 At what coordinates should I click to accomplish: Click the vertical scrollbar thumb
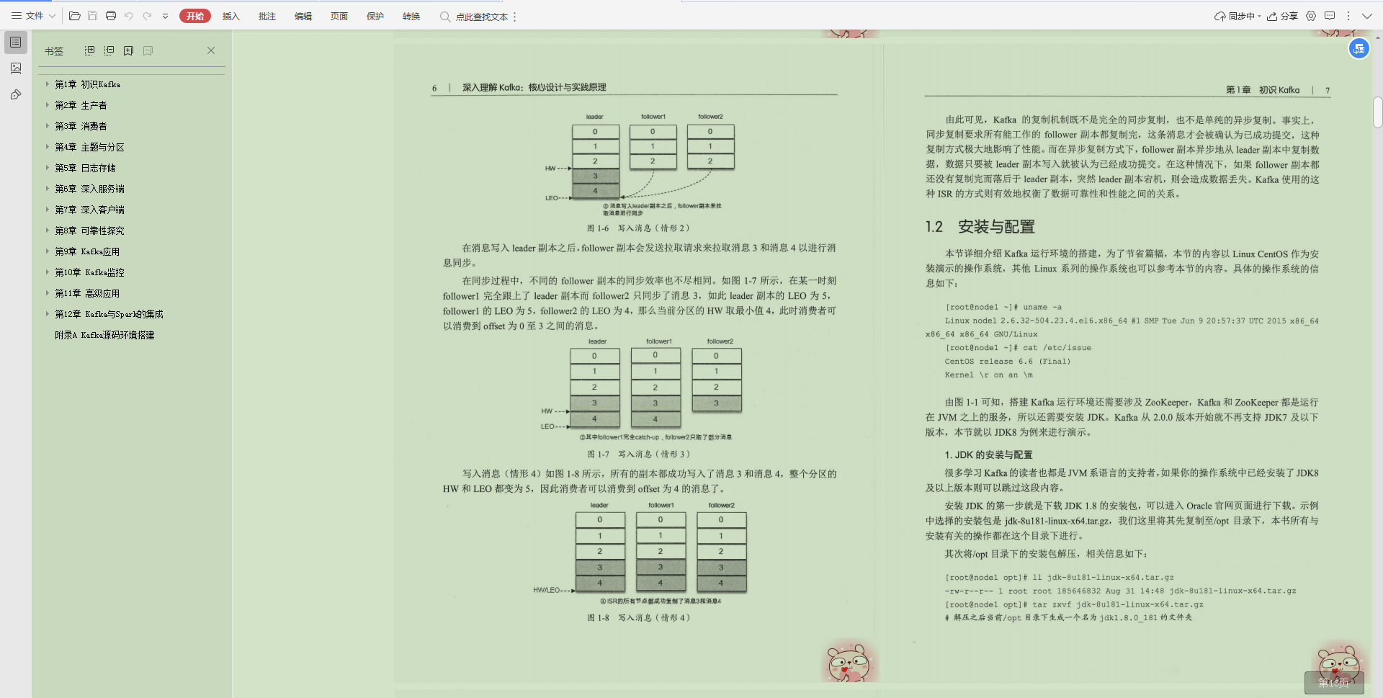coord(1377,112)
